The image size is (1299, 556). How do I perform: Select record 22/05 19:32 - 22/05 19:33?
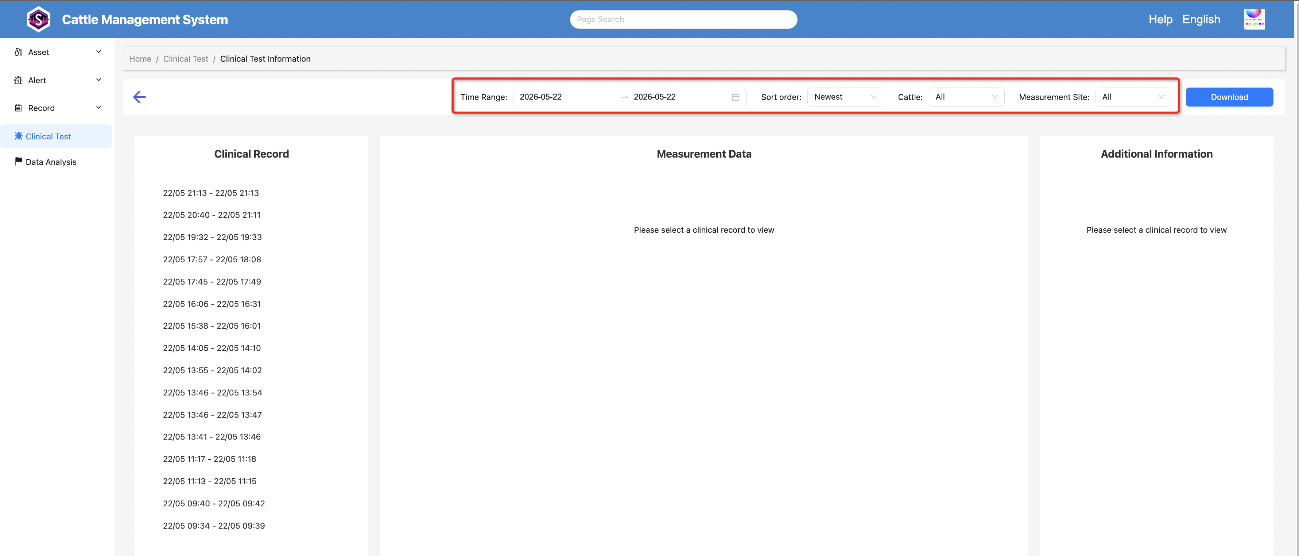click(212, 237)
